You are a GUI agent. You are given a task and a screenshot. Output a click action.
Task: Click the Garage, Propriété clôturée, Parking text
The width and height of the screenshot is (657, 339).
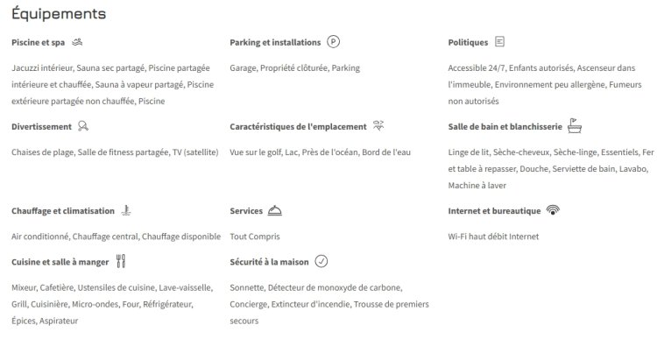pos(294,67)
